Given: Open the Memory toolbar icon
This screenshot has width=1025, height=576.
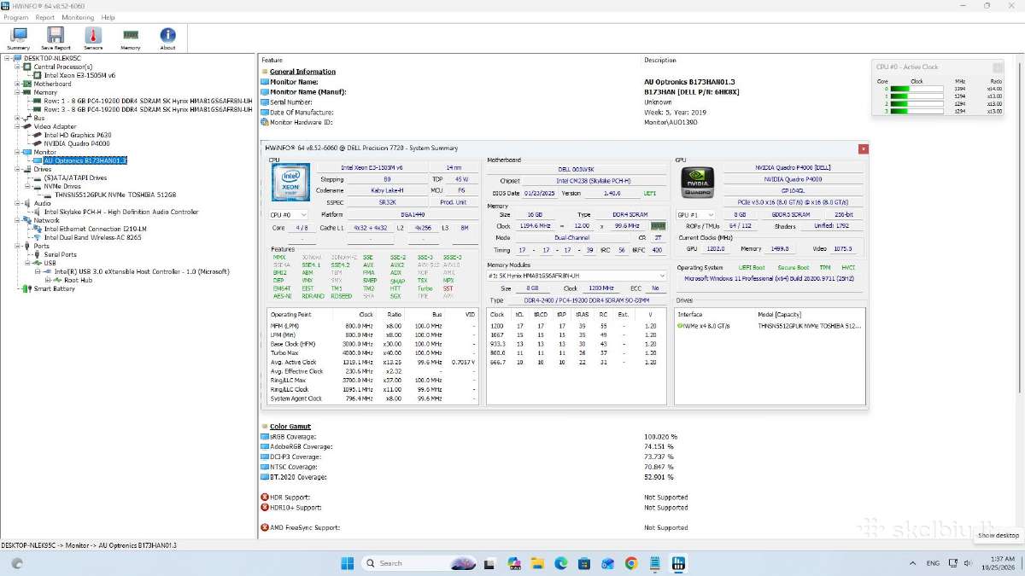Looking at the screenshot, I should tap(131, 38).
